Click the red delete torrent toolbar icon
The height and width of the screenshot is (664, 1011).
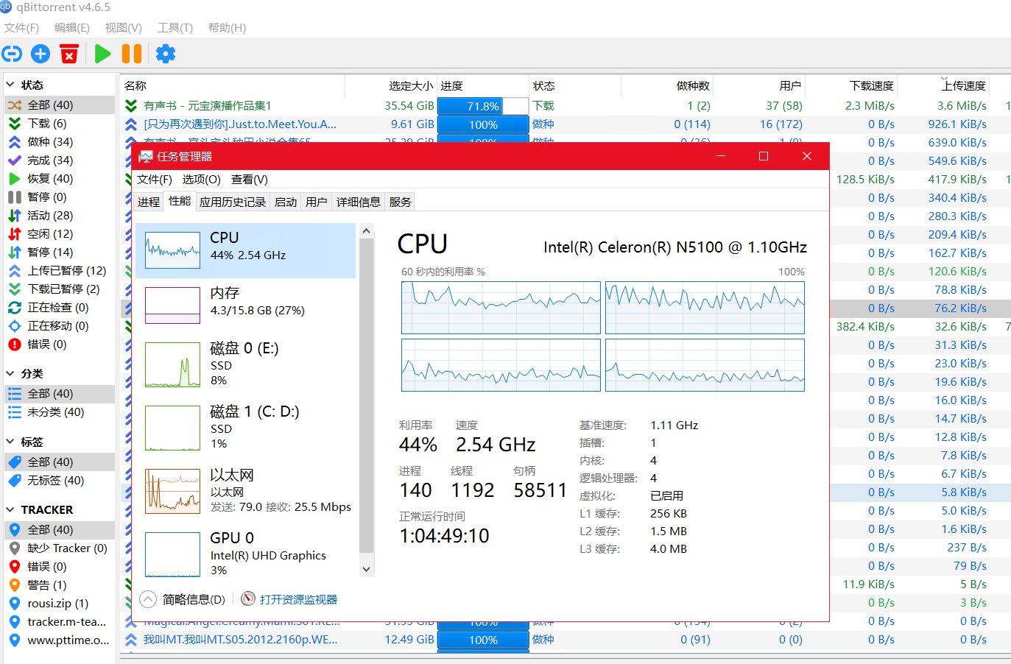(x=69, y=54)
